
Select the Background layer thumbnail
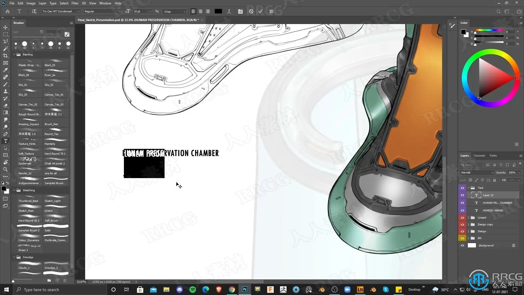tap(472, 246)
